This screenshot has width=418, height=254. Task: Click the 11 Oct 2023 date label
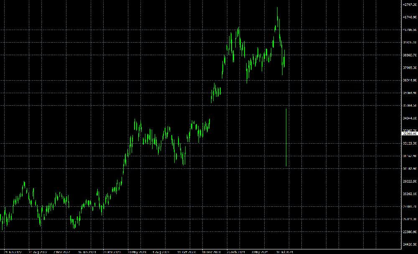pyautogui.click(x=186, y=252)
